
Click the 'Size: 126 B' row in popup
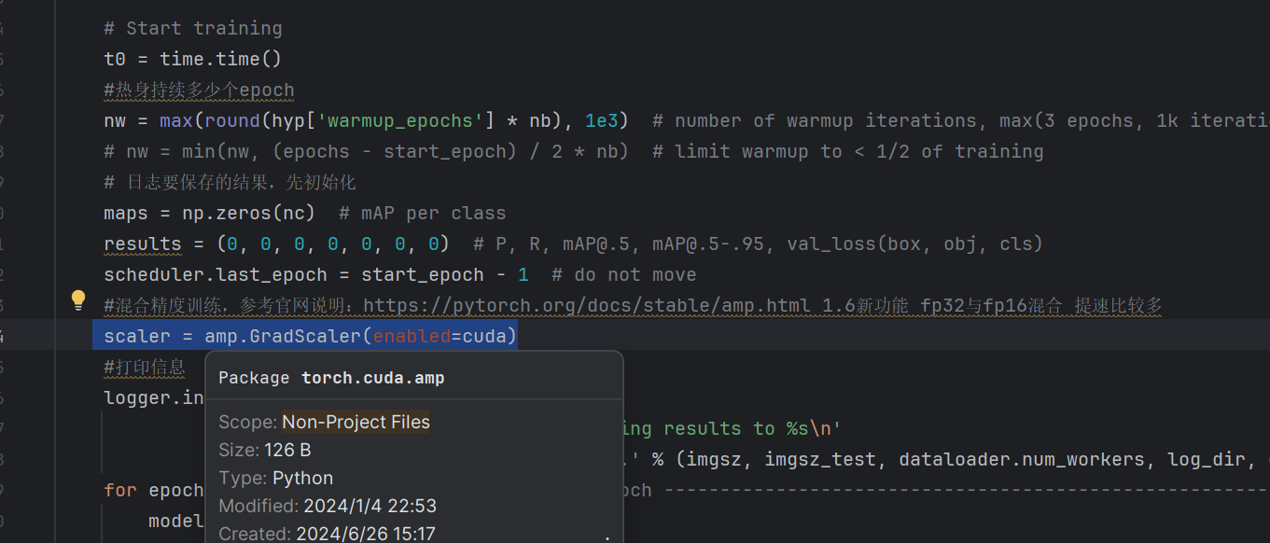click(x=265, y=450)
